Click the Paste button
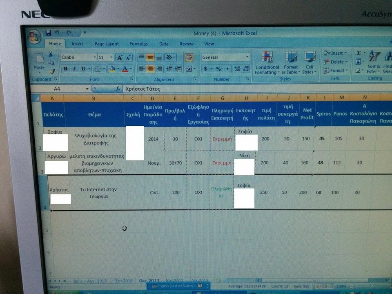Screen dimensions: 392x294 coord(40,61)
